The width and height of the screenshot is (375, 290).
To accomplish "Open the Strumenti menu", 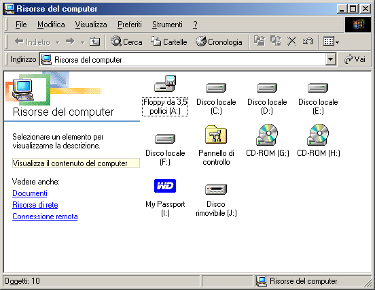I will point(167,25).
